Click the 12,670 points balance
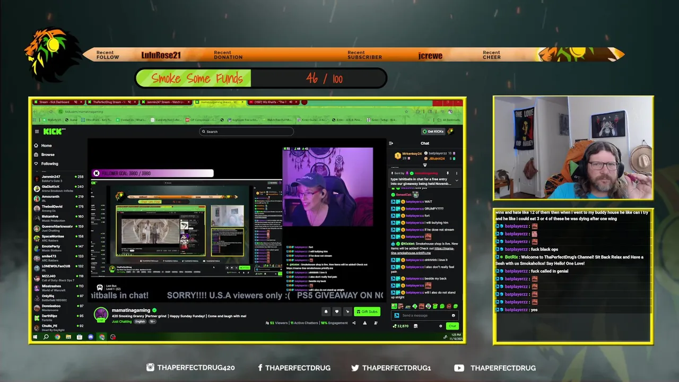This screenshot has width=679, height=382. coord(401,326)
